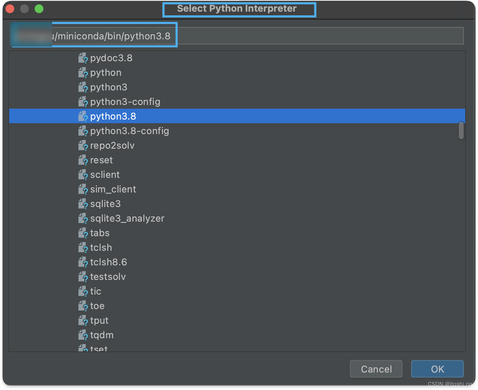This screenshot has width=478, height=390.
Task: Choose the tabs file name
Action: tap(100, 233)
